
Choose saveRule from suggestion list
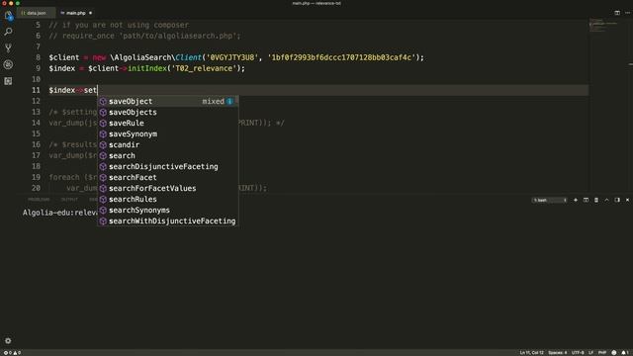click(x=167, y=123)
